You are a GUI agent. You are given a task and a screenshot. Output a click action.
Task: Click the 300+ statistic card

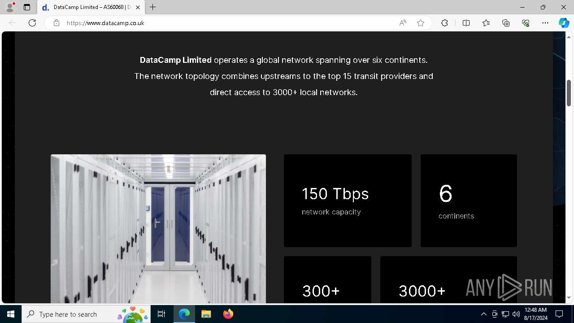pyautogui.click(x=327, y=279)
